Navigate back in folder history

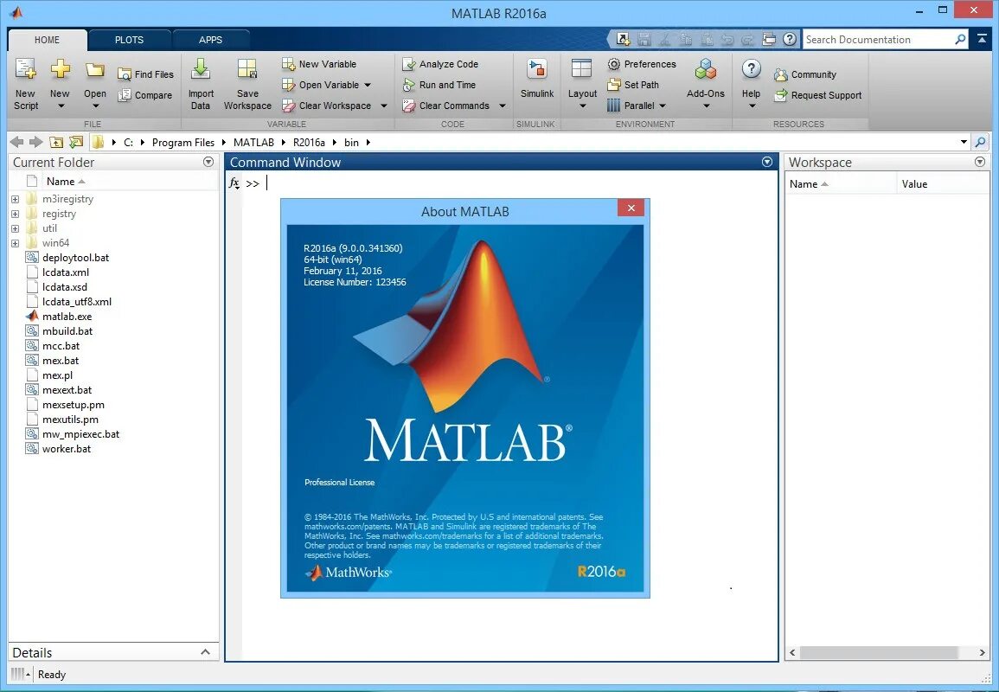(x=17, y=142)
